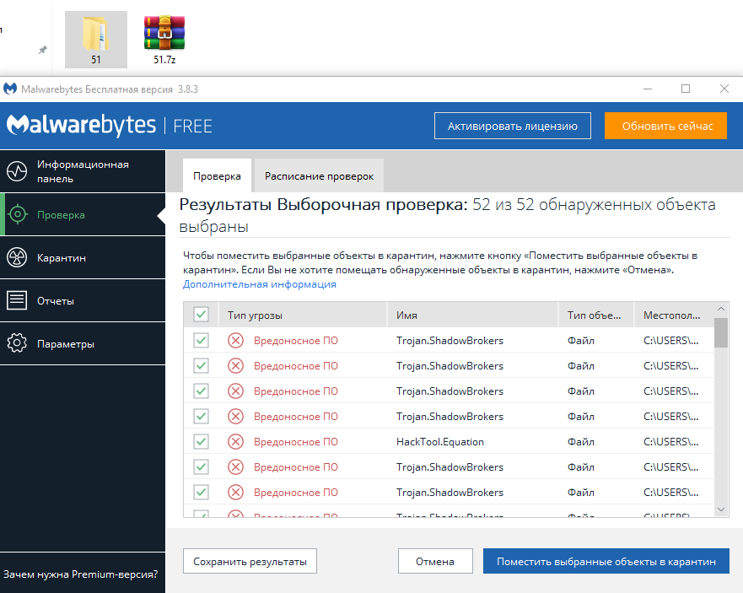Open the Проверка scan target icon in sidebar
Image resolution: width=743 pixels, height=593 pixels.
18,215
